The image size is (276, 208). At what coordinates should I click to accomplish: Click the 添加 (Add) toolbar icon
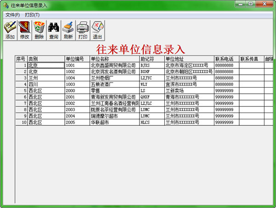(10, 30)
